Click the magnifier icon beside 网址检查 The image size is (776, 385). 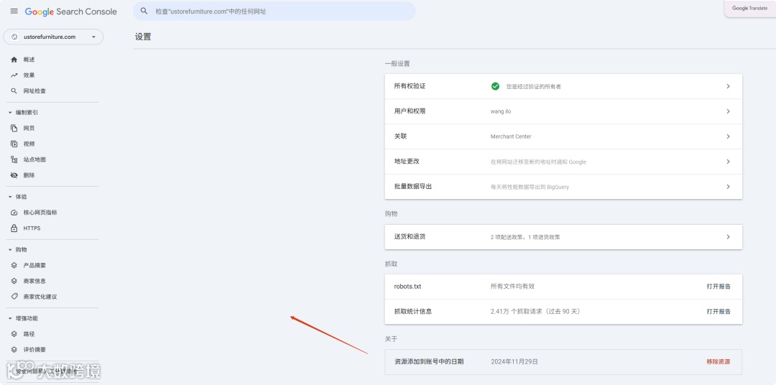tap(14, 91)
